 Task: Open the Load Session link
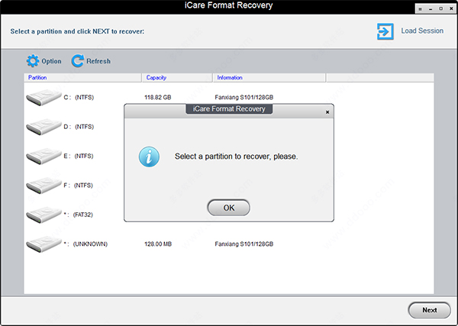[422, 31]
